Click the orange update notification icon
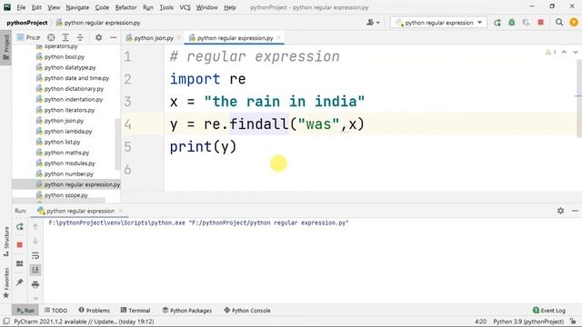 pos(574,23)
